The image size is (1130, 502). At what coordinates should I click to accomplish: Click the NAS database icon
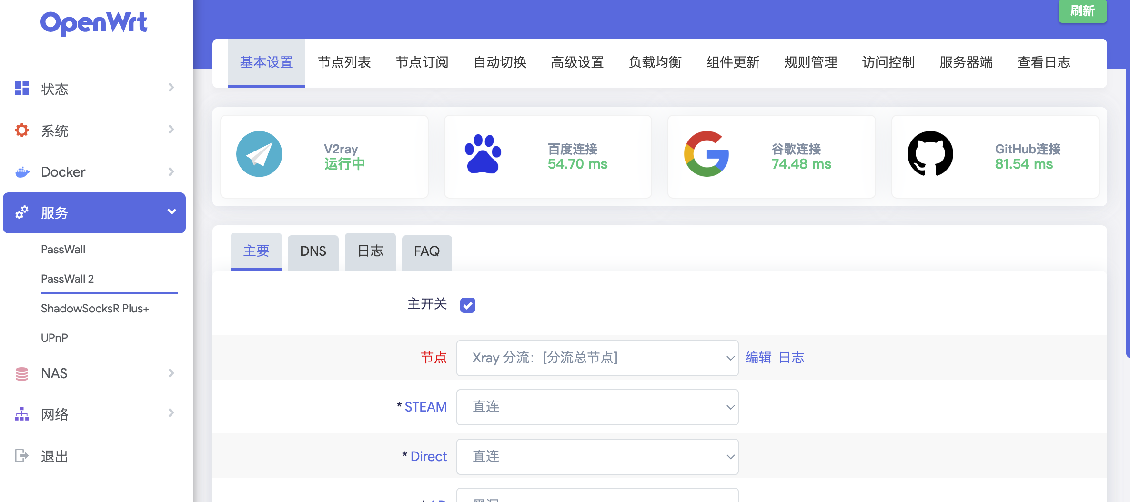click(x=22, y=373)
